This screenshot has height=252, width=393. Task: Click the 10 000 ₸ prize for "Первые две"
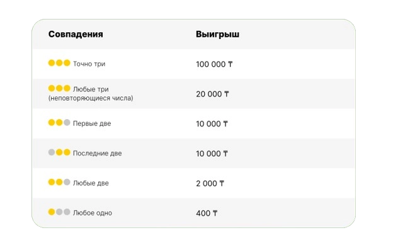click(212, 123)
